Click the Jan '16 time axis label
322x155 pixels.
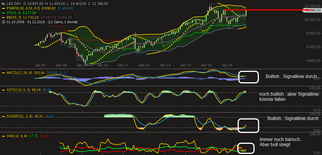(x=227, y=65)
